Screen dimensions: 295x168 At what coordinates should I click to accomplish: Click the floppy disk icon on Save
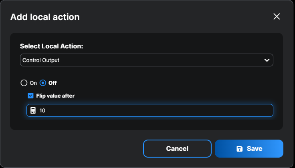click(240, 149)
